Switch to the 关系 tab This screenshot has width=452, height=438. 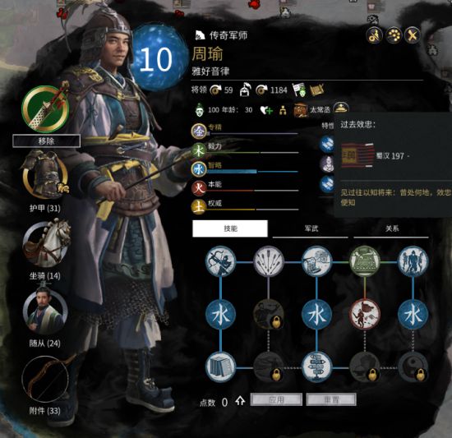tap(391, 228)
